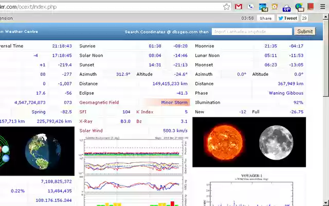This screenshot has width=329, height=206.
Task: Click the Sunrise time 01:38
Action: 155,46
